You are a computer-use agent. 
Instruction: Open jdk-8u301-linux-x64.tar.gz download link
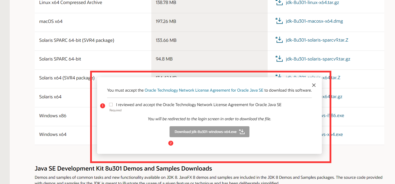point(312,2)
